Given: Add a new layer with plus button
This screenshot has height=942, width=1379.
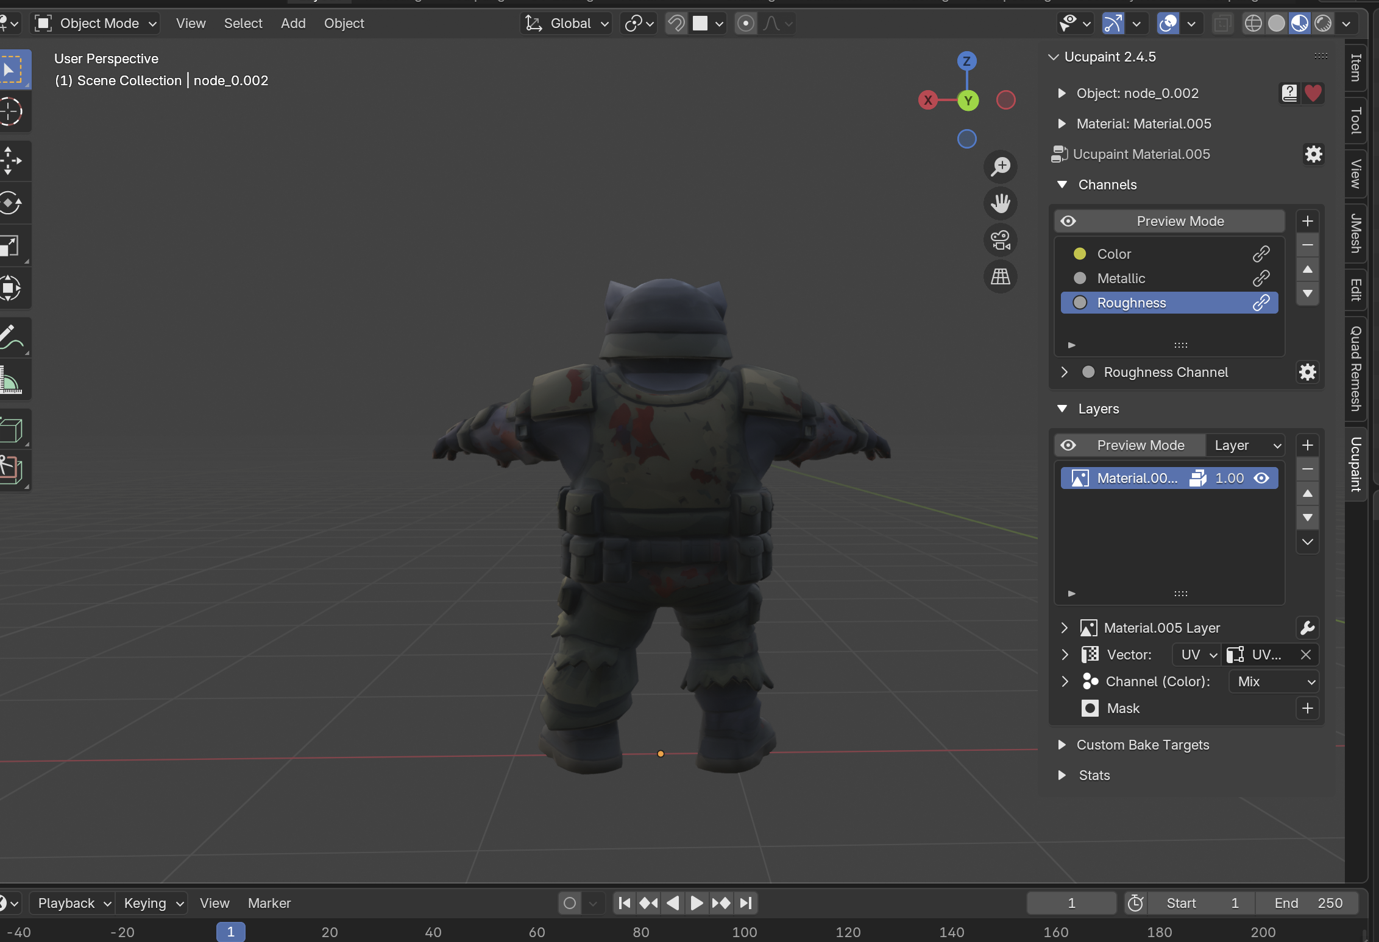Looking at the screenshot, I should coord(1307,445).
